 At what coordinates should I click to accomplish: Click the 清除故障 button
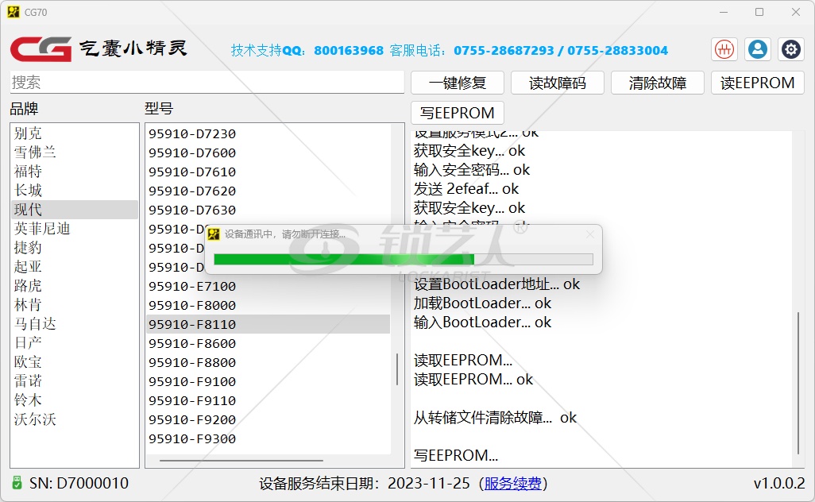(658, 83)
